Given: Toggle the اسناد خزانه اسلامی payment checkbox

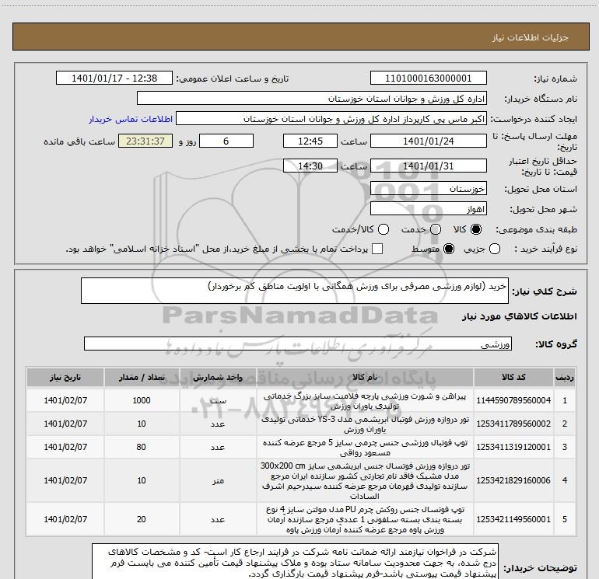Looking at the screenshot, I should pos(377,249).
